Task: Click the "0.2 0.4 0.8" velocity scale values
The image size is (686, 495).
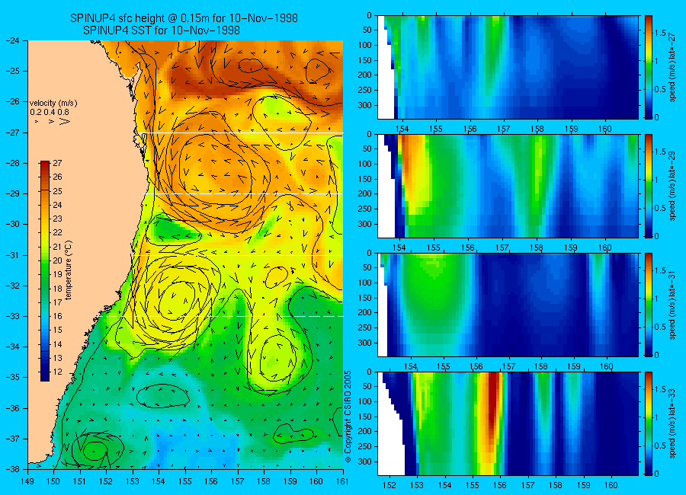Action: pos(50,113)
